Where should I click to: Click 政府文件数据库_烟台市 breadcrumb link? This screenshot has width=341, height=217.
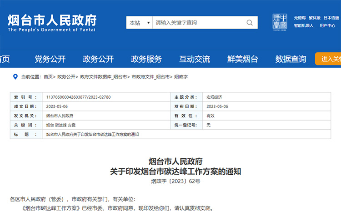(103, 77)
